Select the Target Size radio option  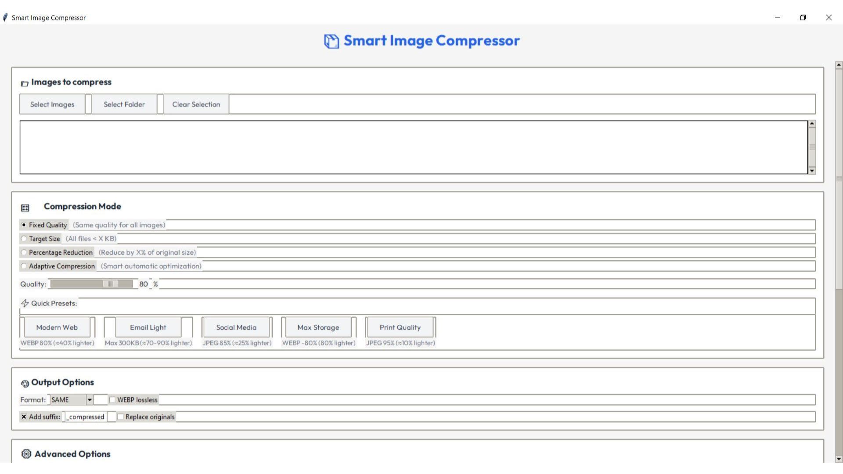(x=24, y=239)
